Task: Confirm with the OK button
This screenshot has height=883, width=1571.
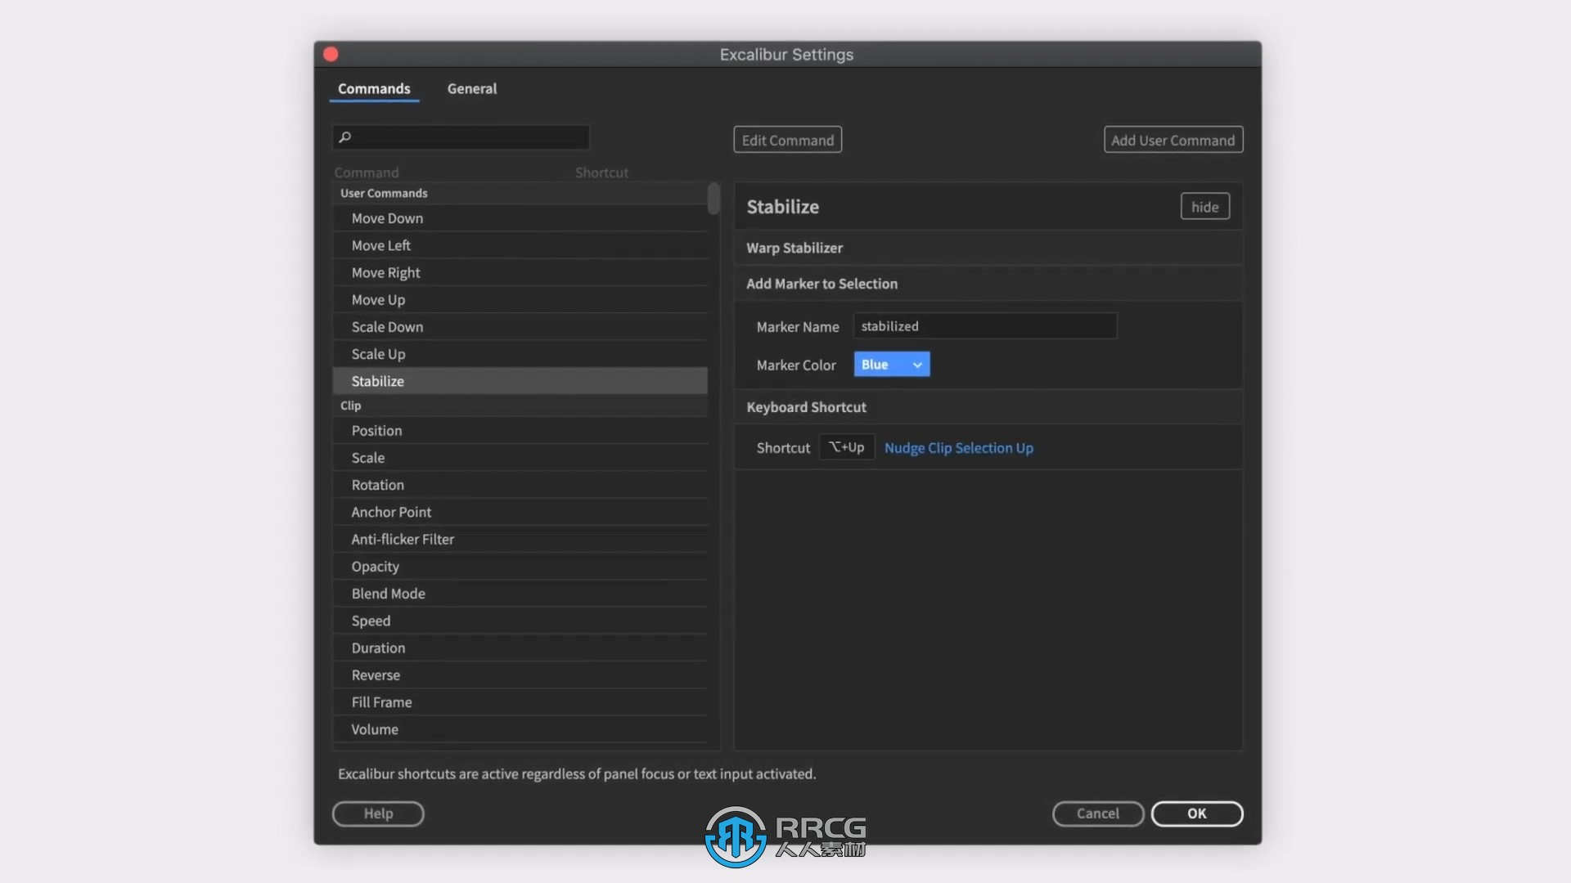Action: [x=1196, y=814]
